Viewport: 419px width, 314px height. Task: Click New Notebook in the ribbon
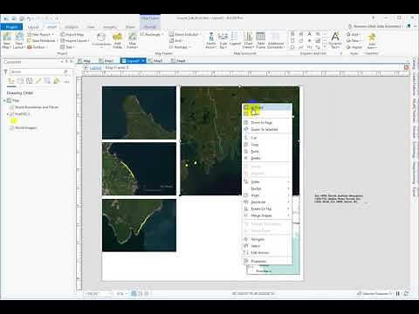tap(42, 41)
